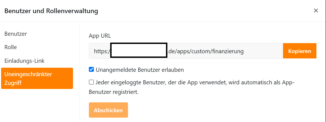
Task: Click the Kopieren button next to URL
Action: 299,51
